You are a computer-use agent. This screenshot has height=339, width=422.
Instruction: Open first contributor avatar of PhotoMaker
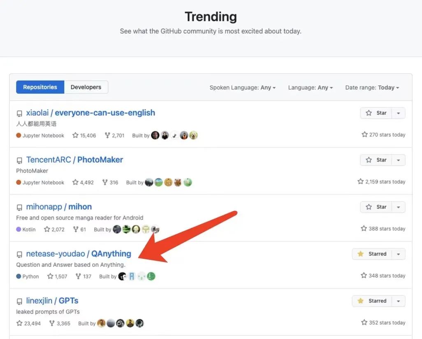pos(149,182)
